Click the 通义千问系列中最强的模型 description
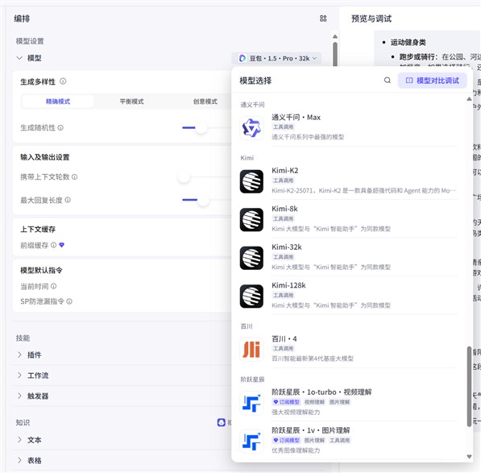481x473 pixels. pos(308,137)
